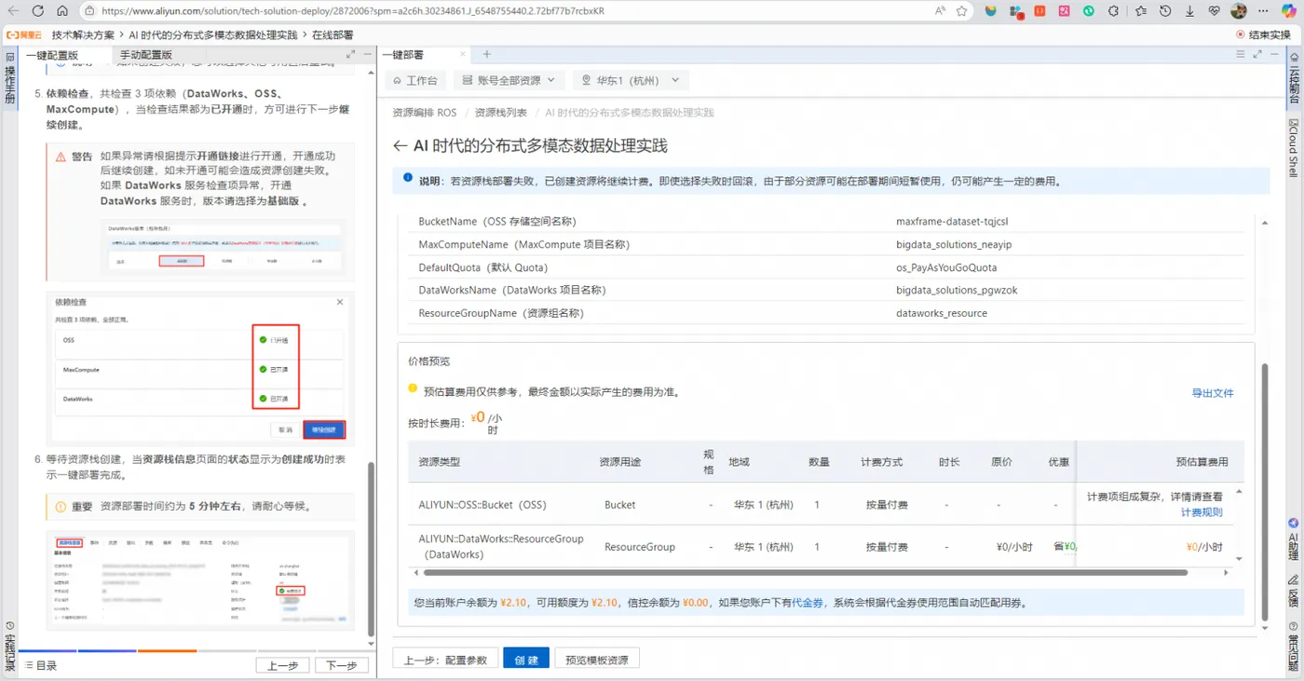1304x681 pixels.
Task: Add page to favorites with star icon
Action: (962, 11)
